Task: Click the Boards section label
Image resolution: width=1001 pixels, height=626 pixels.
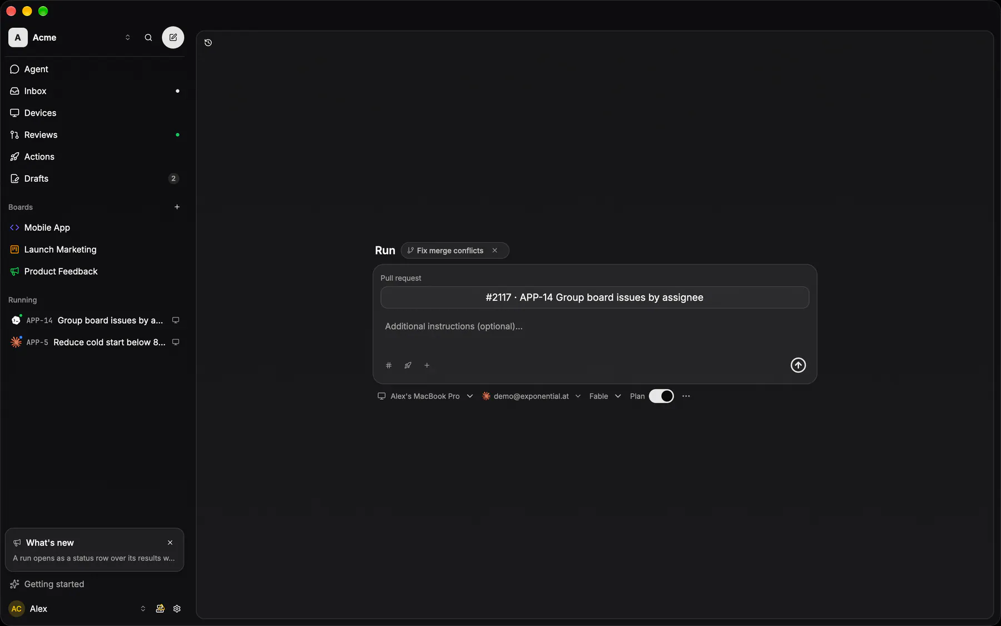Action: click(21, 207)
